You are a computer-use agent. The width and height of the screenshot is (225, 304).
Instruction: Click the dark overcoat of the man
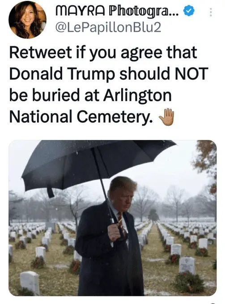[x=109, y=252]
